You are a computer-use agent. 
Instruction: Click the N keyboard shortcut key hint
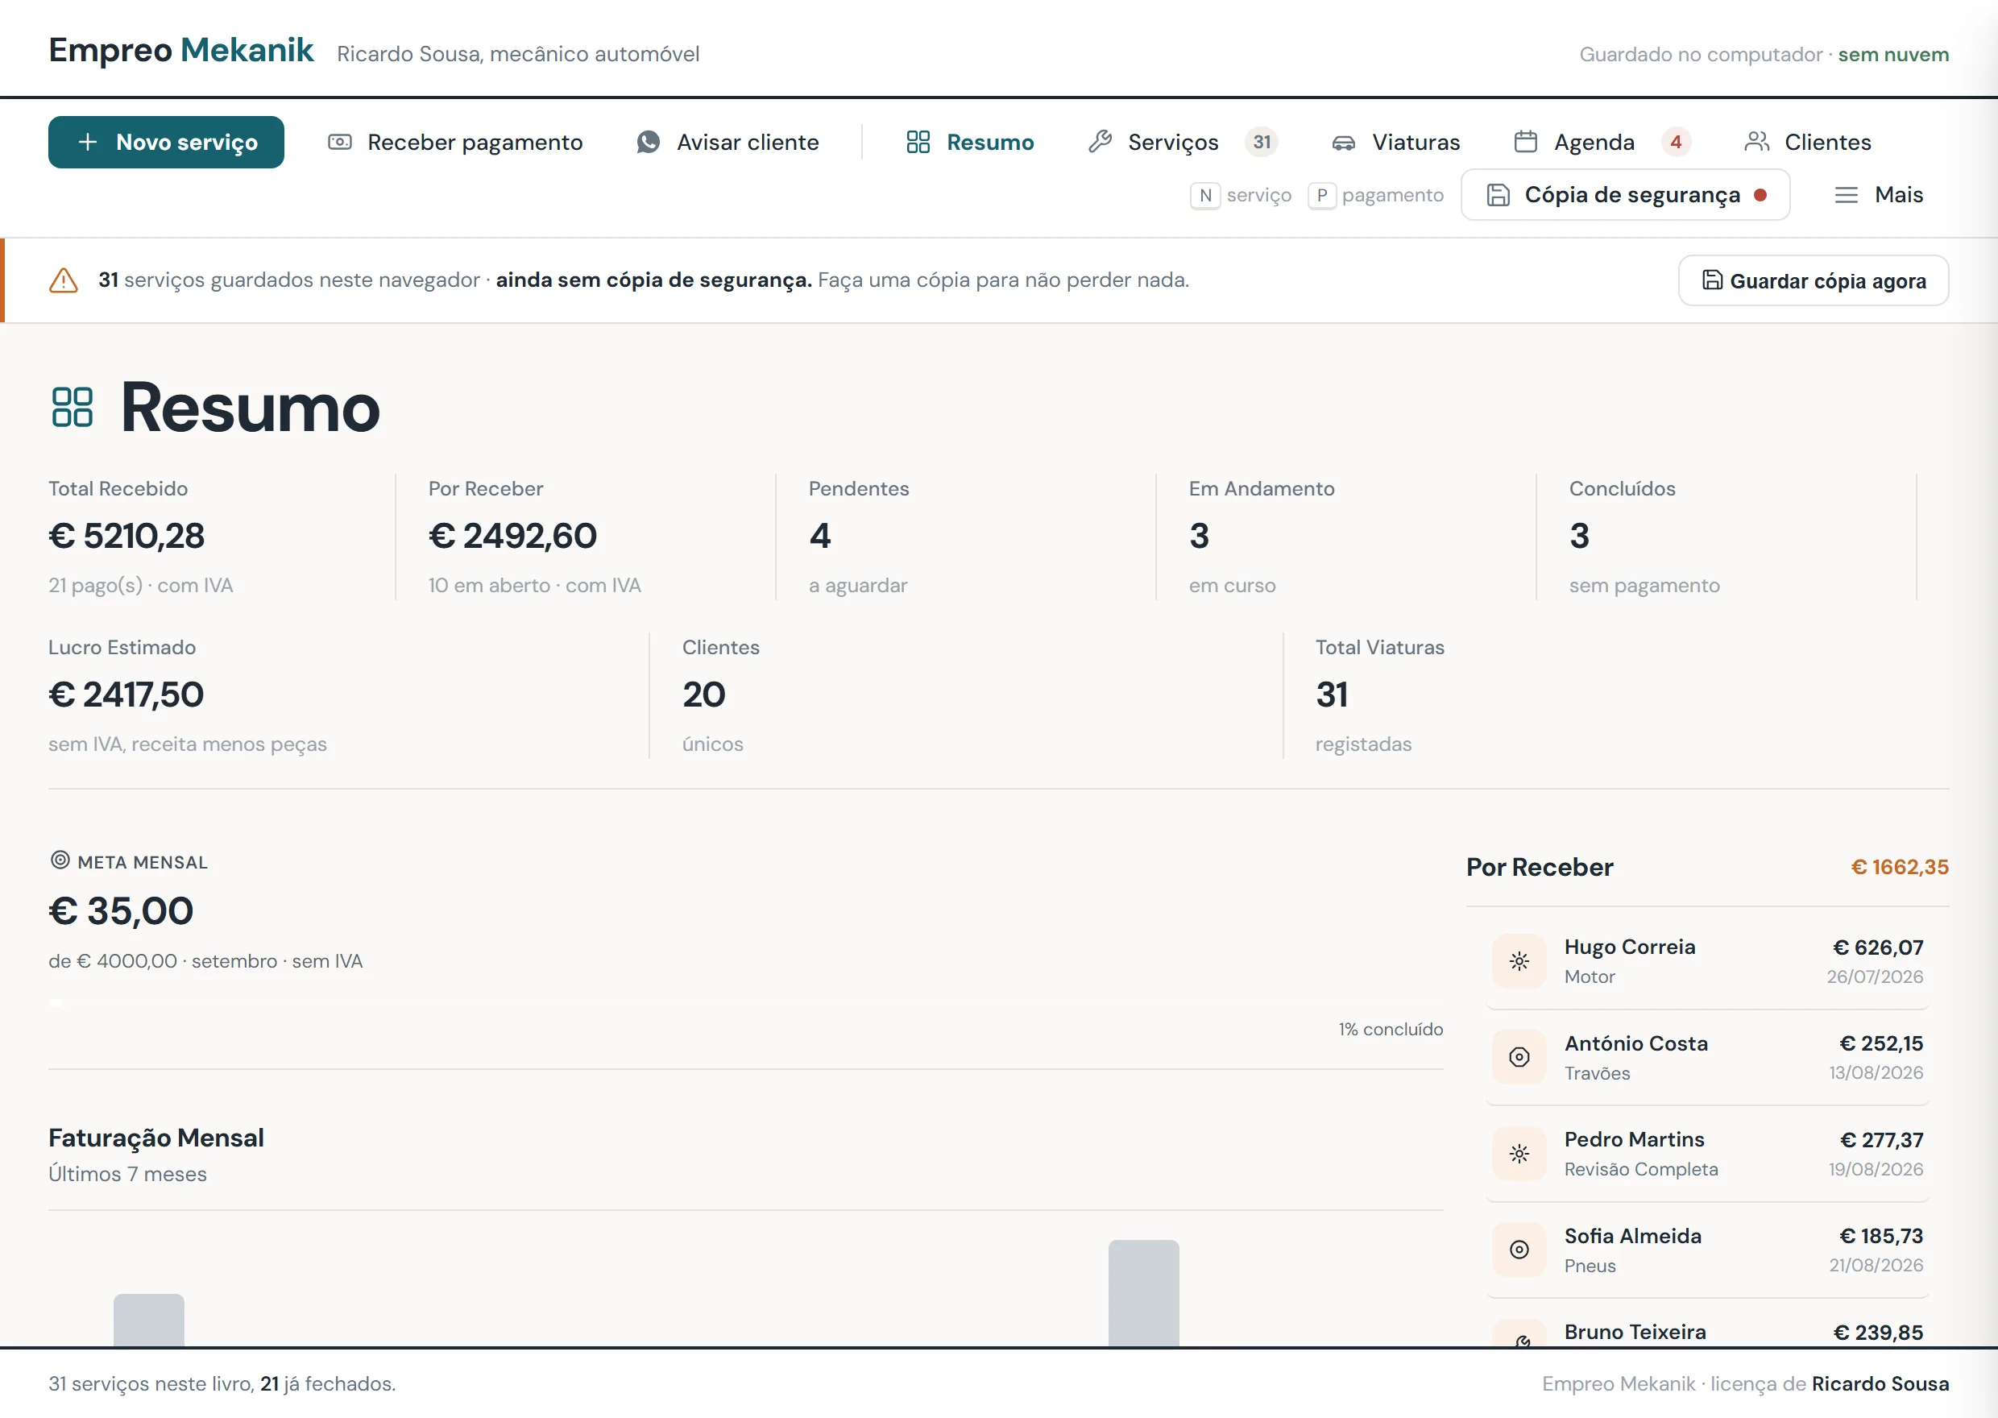1204,196
